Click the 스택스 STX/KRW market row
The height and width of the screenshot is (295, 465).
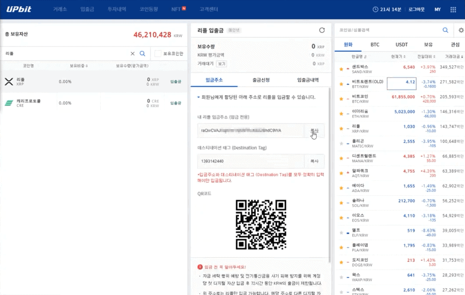[x=400, y=291]
